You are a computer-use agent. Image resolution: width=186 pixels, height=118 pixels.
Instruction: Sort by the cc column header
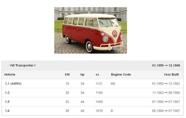(97, 75)
